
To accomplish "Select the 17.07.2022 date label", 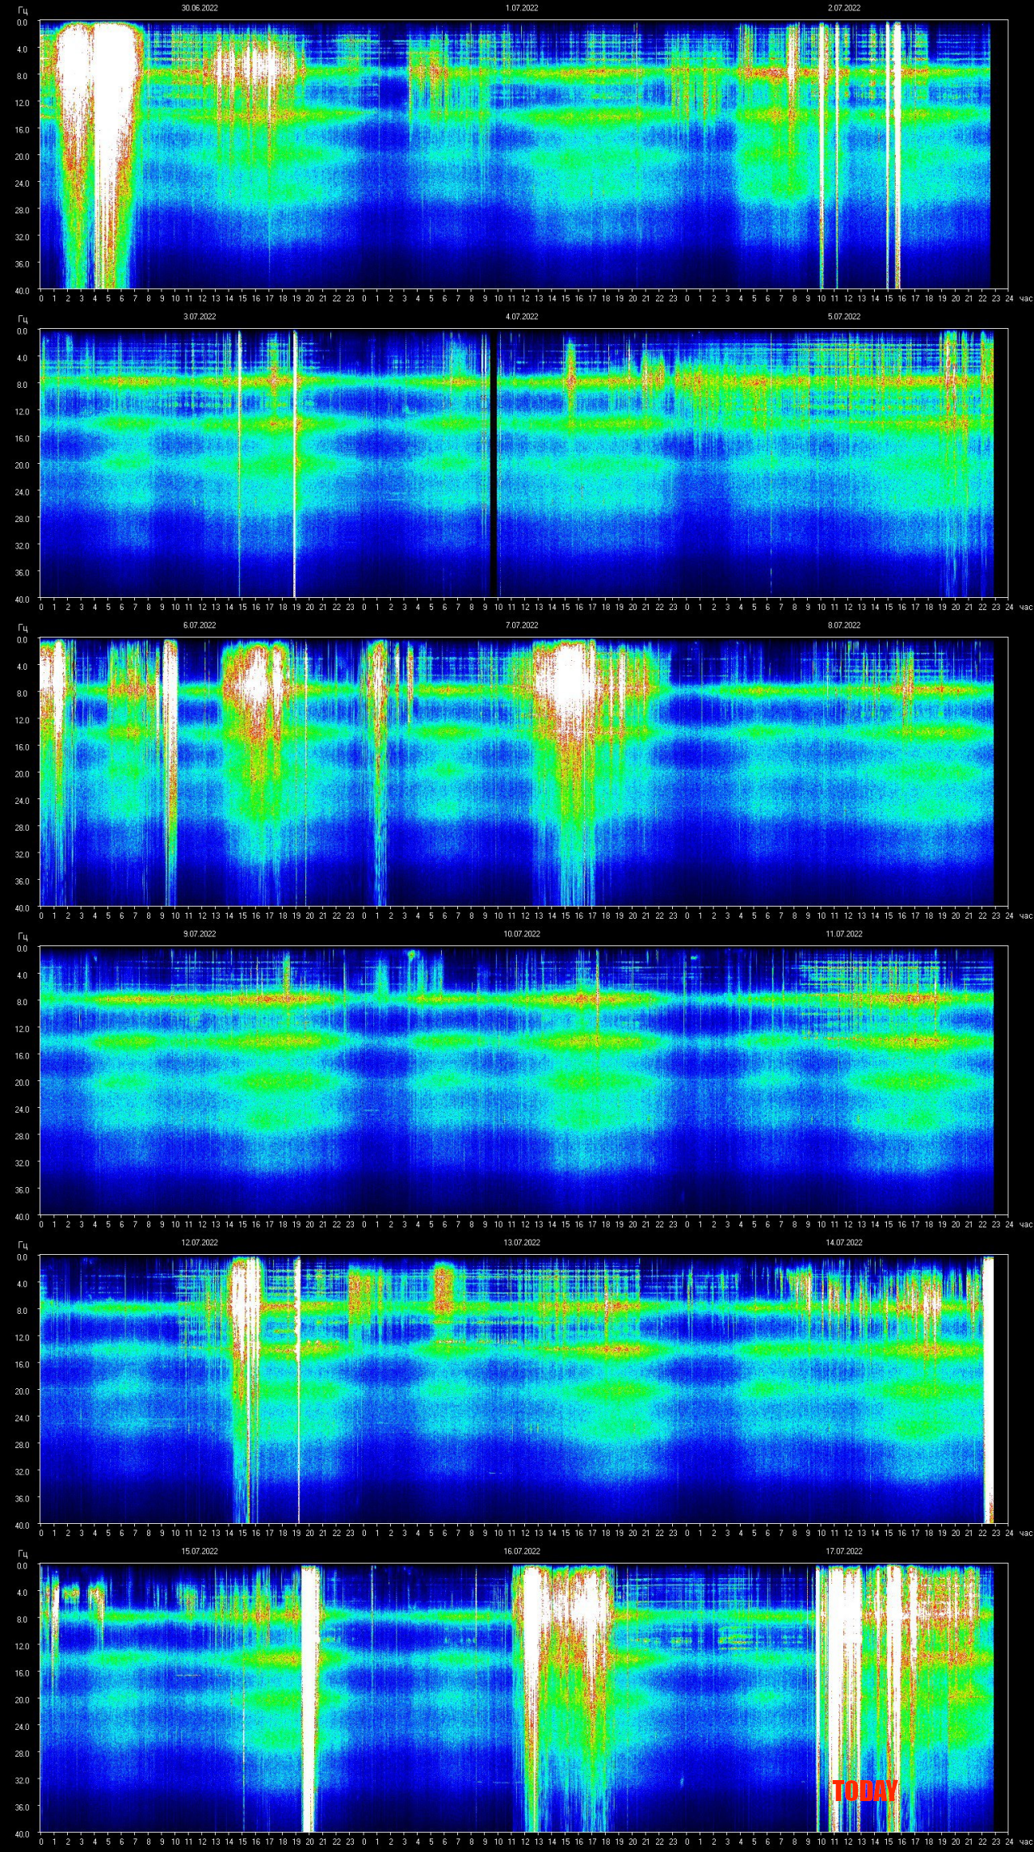I will point(844,1551).
